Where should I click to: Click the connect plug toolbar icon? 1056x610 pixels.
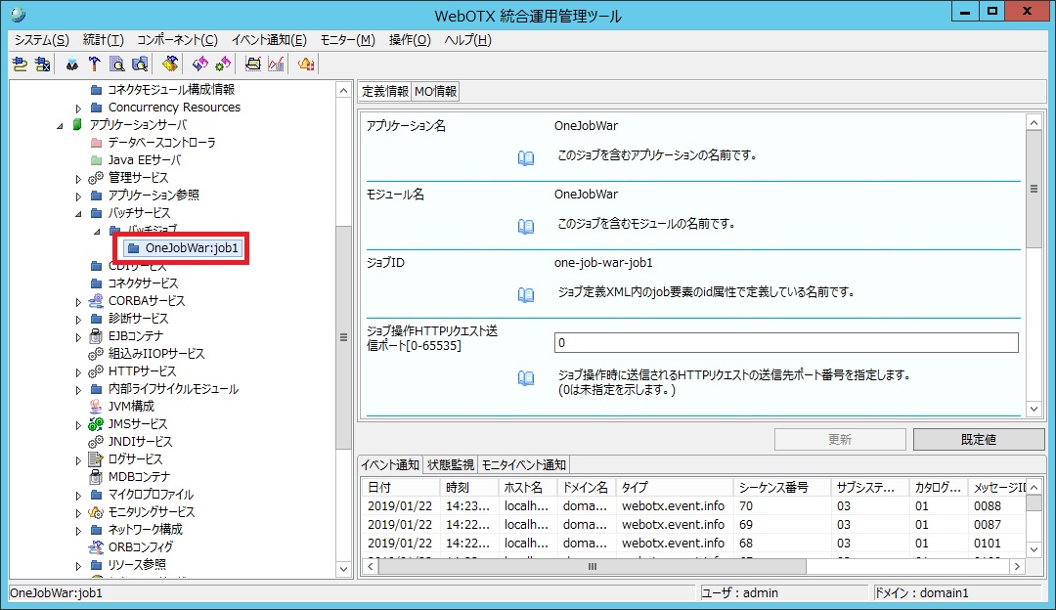20,65
